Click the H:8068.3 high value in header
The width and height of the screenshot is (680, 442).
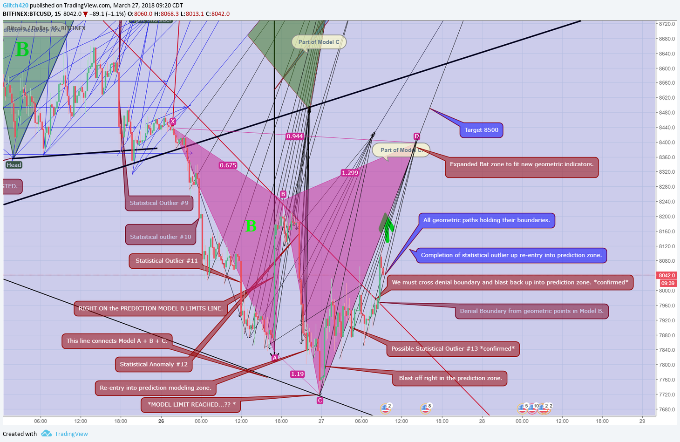pyautogui.click(x=167, y=14)
